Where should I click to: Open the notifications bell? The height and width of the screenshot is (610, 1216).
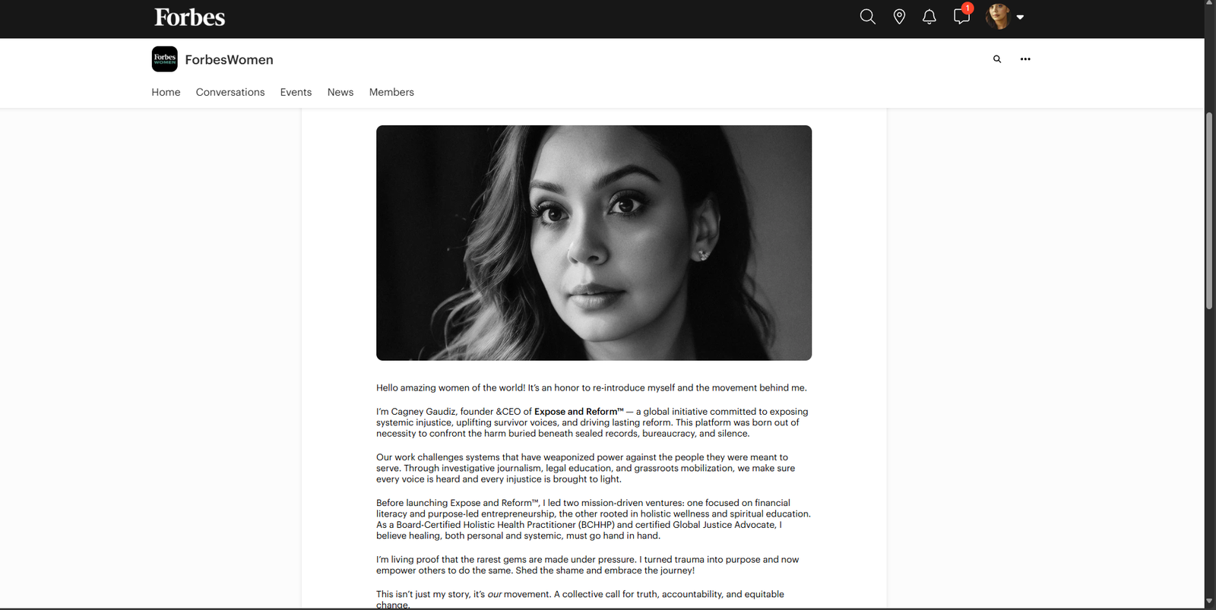tap(929, 17)
